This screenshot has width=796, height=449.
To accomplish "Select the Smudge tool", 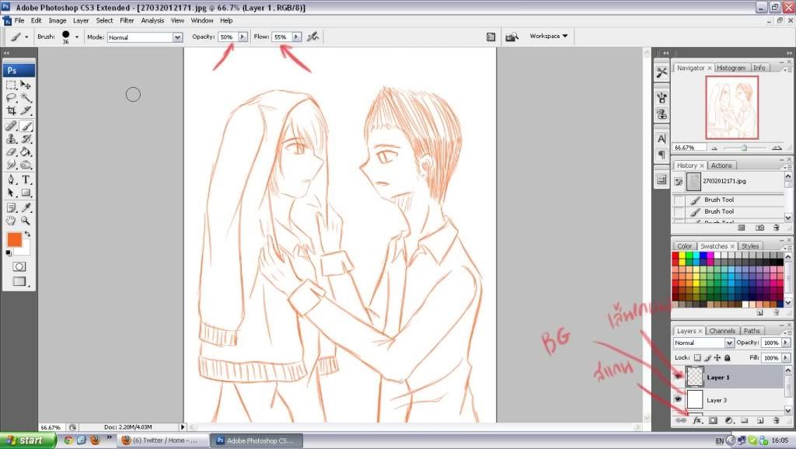I will [11, 165].
